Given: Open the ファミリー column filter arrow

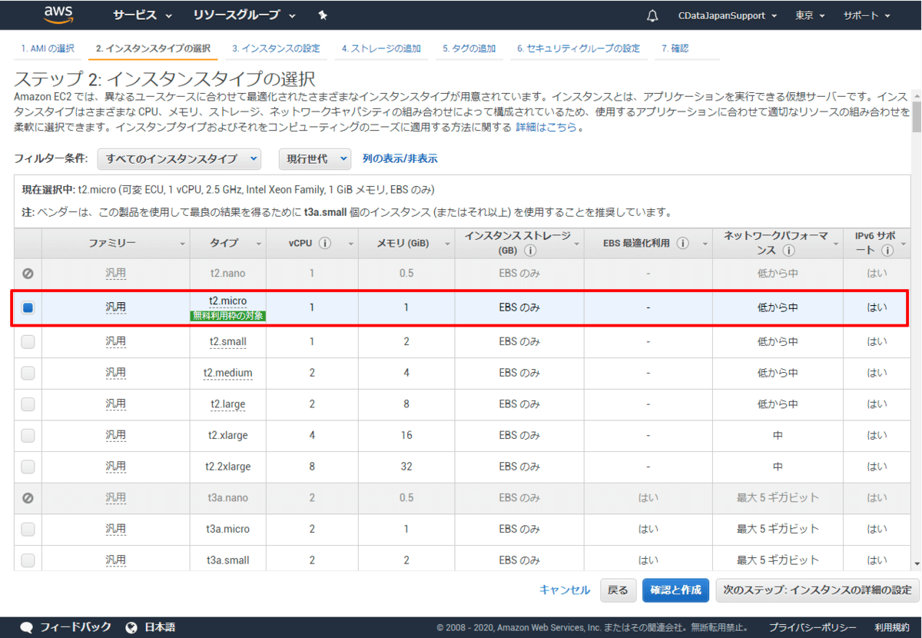Looking at the screenshot, I should 183,244.
